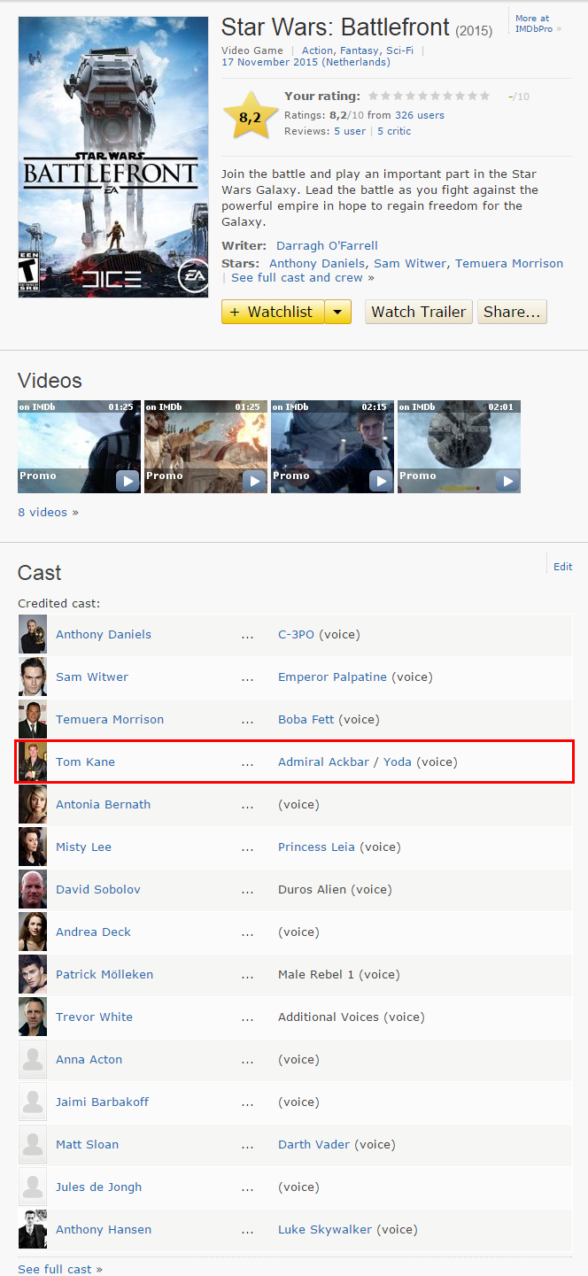This screenshot has height=1276, width=588.
Task: Click the Edit link in Cast section
Action: [x=563, y=567]
